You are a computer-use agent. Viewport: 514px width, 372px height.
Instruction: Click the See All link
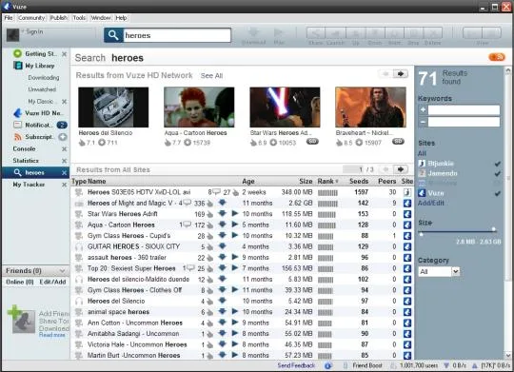point(211,76)
